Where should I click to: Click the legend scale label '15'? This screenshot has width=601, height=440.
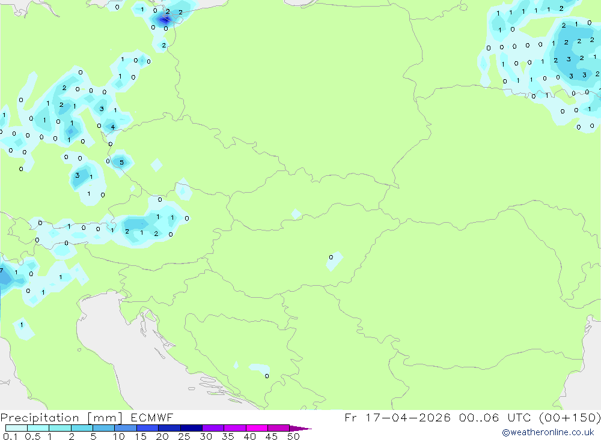coord(140,436)
